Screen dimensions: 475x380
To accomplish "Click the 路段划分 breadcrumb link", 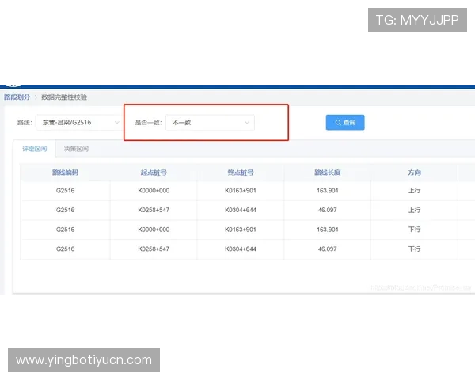I will (17, 97).
